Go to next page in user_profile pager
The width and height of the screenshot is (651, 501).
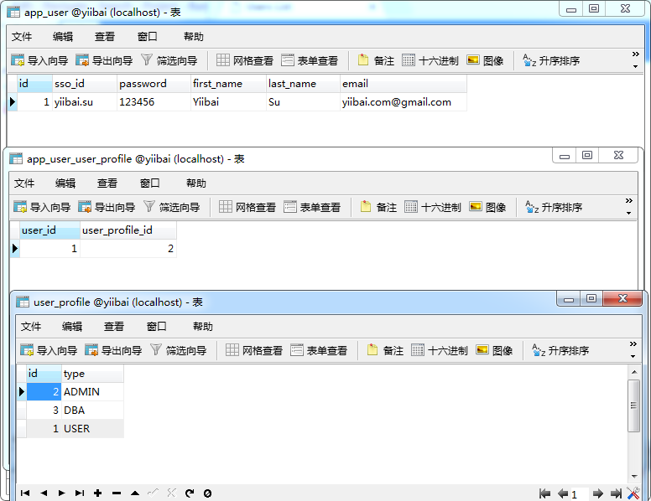[x=598, y=493]
